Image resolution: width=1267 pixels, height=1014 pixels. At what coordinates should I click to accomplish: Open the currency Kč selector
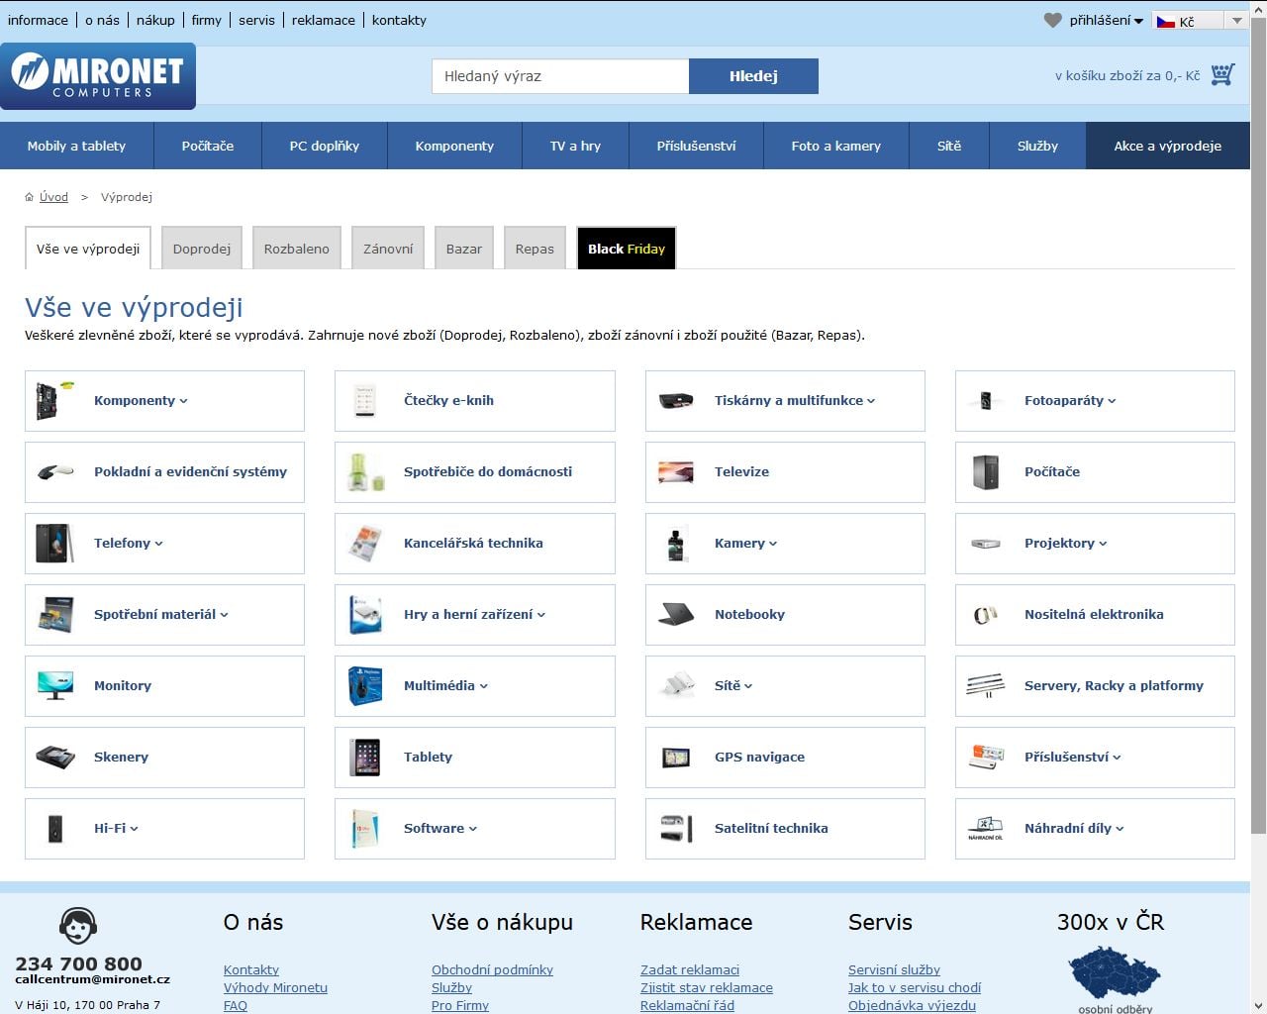(x=1200, y=21)
